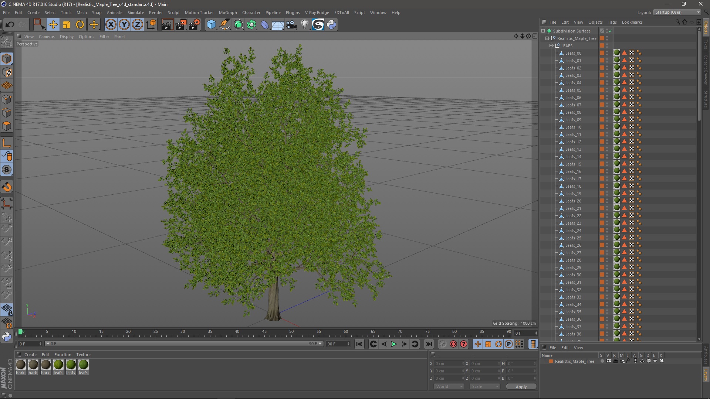710x399 pixels.
Task: Click the Apply button in coordinates panel
Action: coord(521,387)
